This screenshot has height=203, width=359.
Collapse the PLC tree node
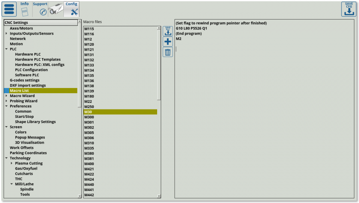(6, 49)
